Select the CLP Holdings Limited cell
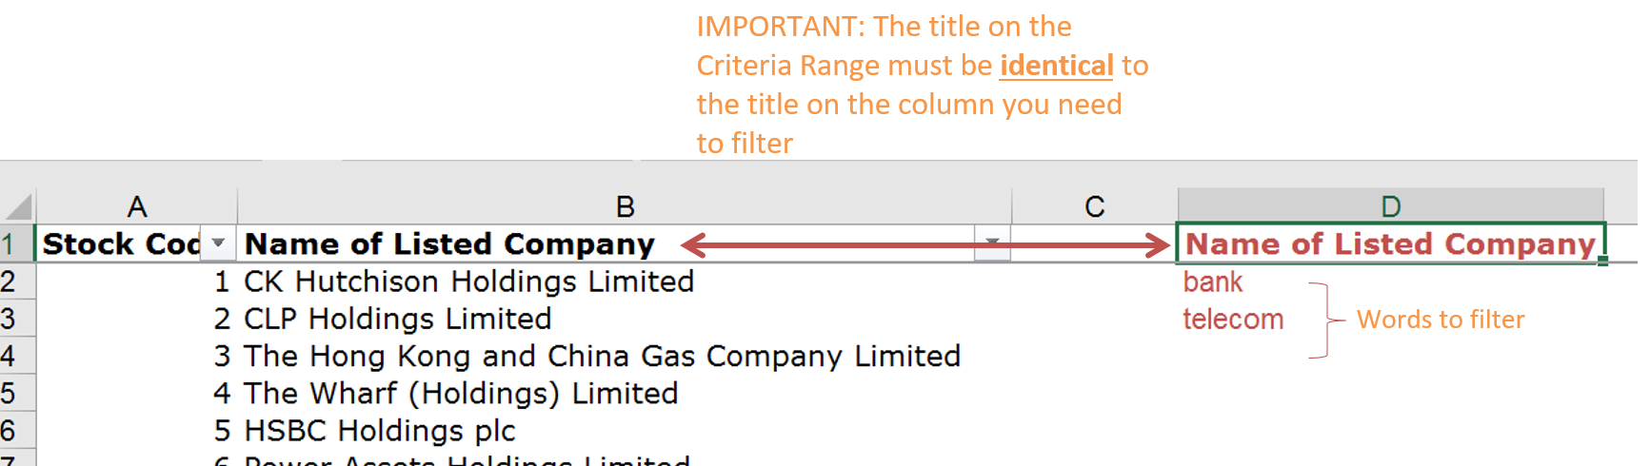1650x466 pixels. [x=397, y=319]
